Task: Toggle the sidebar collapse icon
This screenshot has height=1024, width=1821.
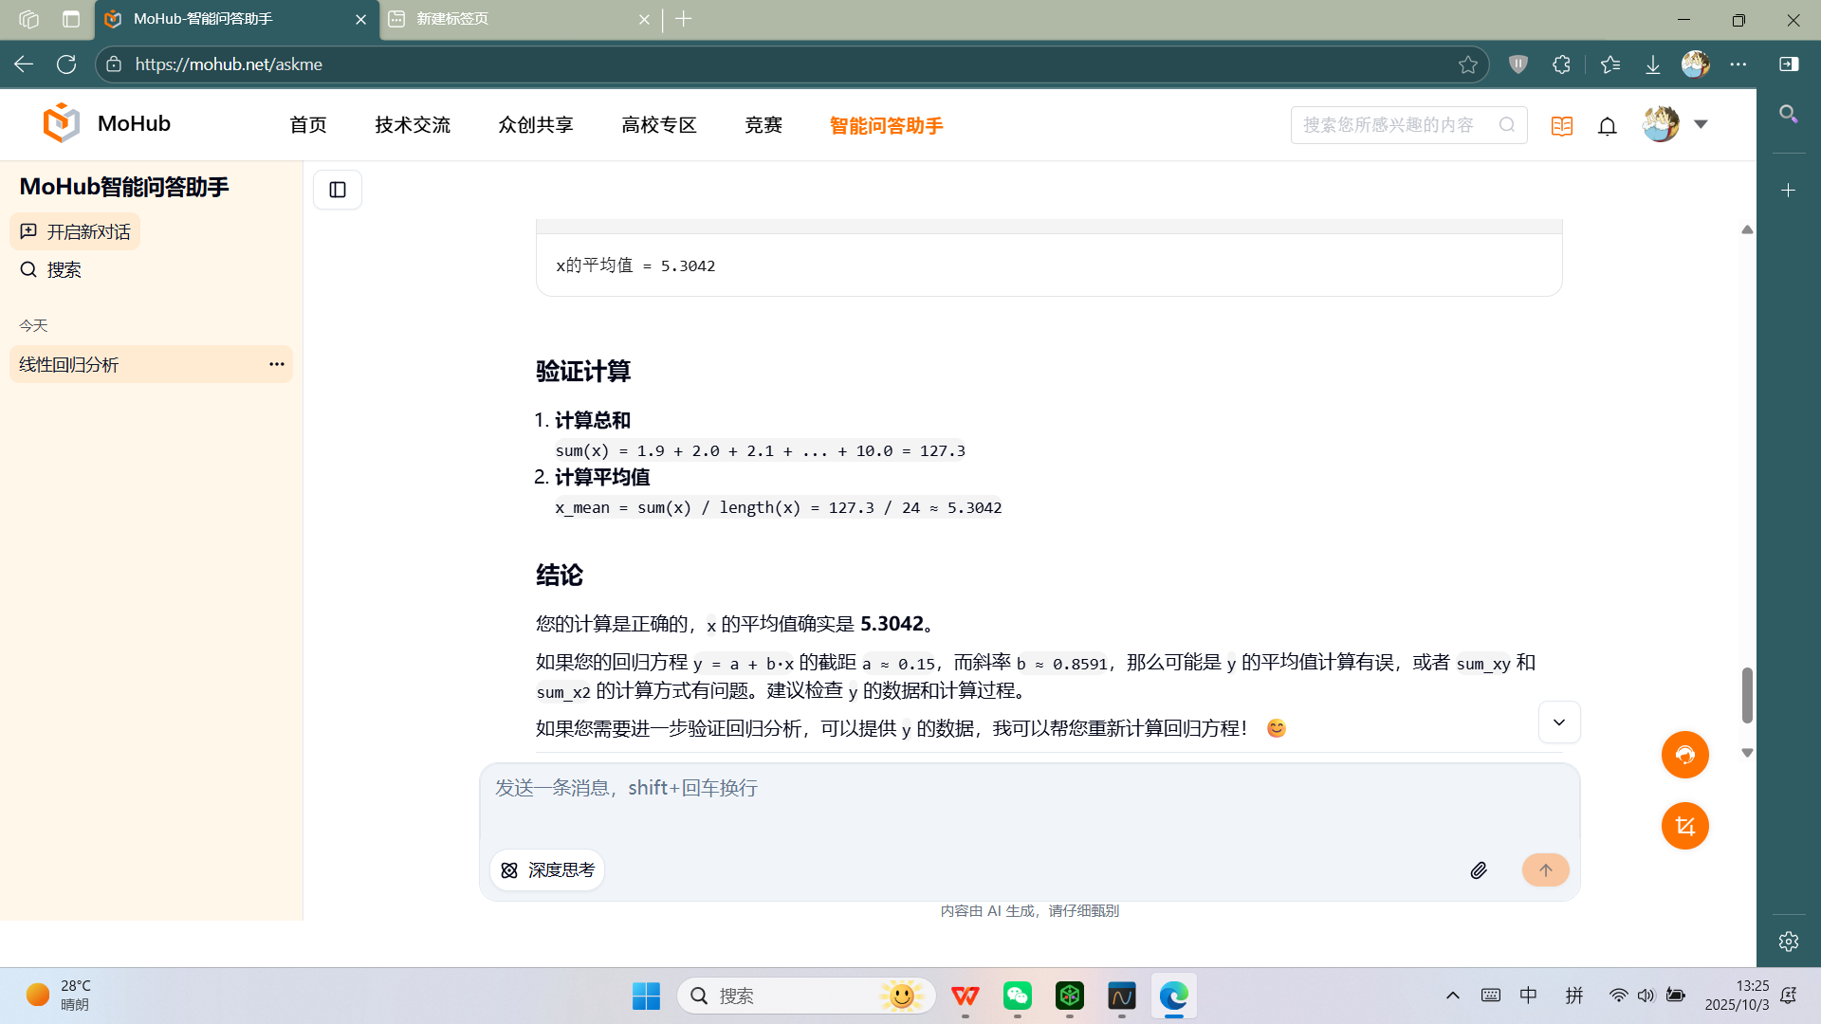Action: [x=338, y=190]
